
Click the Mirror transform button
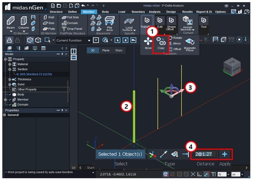[175, 43]
